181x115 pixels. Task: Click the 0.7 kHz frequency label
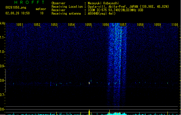coord(2,95)
